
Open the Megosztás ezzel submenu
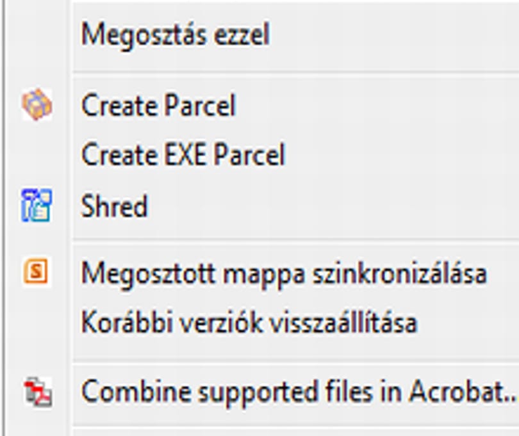pos(176,35)
